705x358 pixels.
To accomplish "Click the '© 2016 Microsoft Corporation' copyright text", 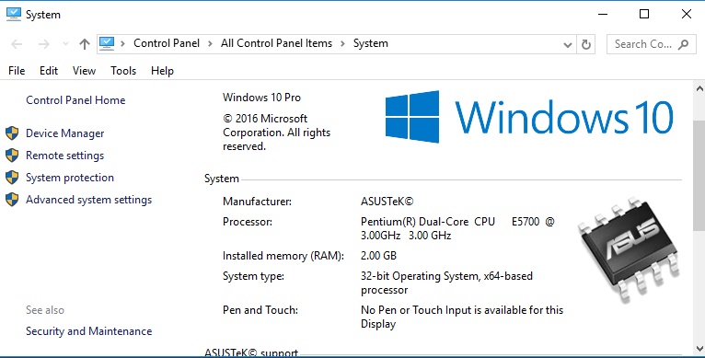I will point(276,133).
